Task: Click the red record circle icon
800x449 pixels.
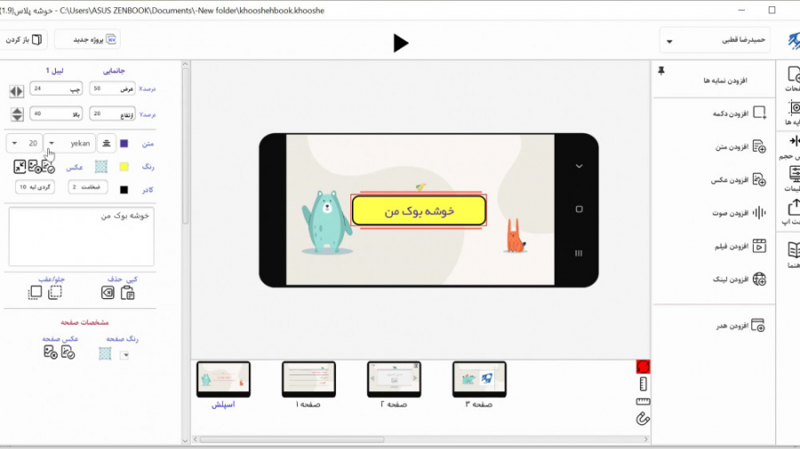Action: (x=643, y=366)
